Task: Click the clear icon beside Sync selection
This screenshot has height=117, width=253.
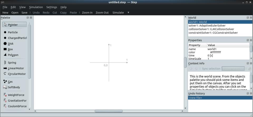Action: point(250,69)
